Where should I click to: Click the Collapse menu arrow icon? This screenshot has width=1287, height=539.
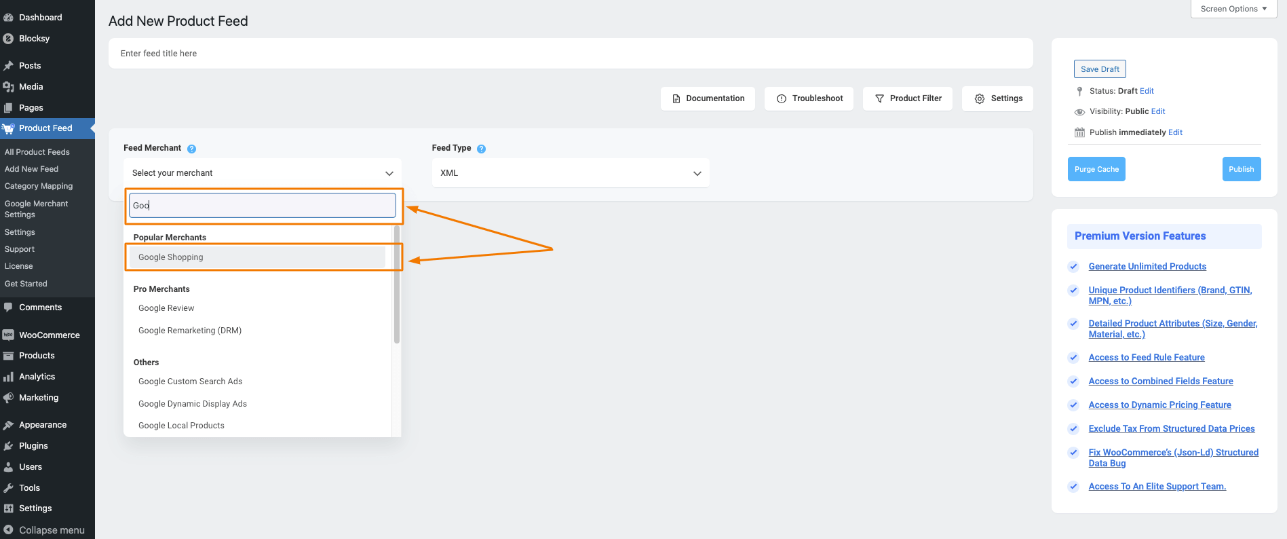tap(8, 530)
